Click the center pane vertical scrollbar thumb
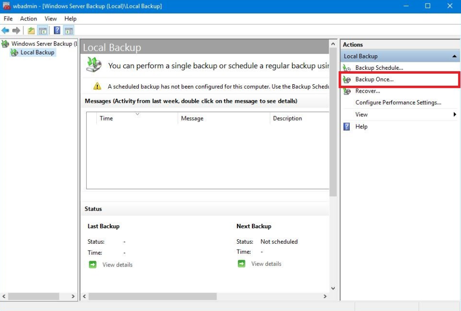461x311 pixels. (333, 122)
